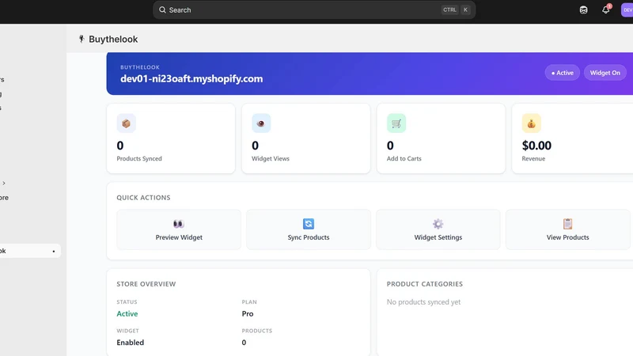The height and width of the screenshot is (356, 633).
Task: Click the DEV account avatar
Action: tap(627, 10)
